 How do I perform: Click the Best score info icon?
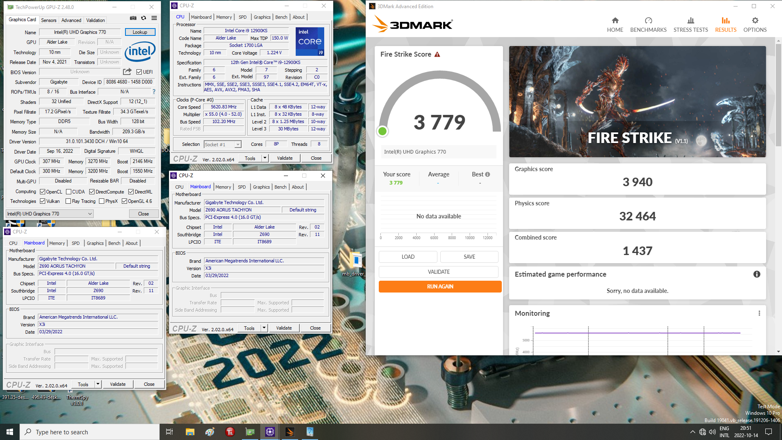[x=488, y=174]
